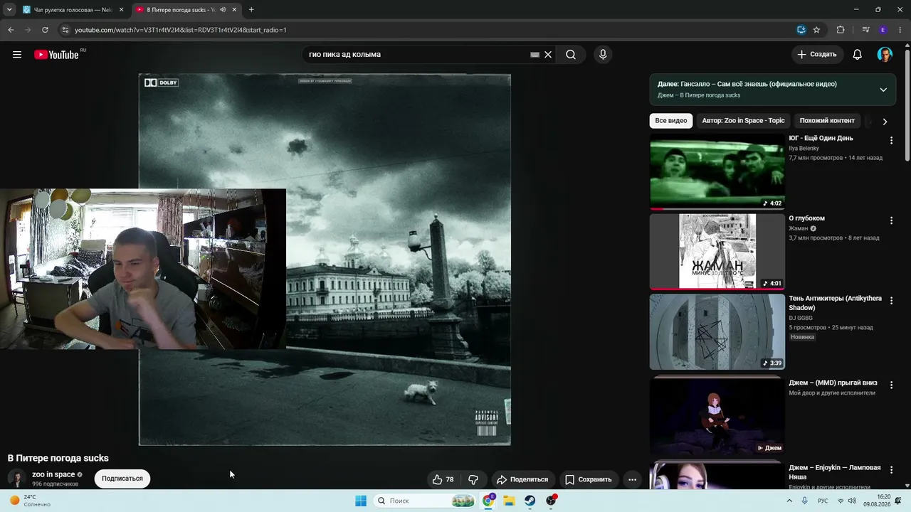The width and height of the screenshot is (911, 512).
Task: Open options for Джем – Enjoykin — Ламповая Няша
Action: (891, 470)
